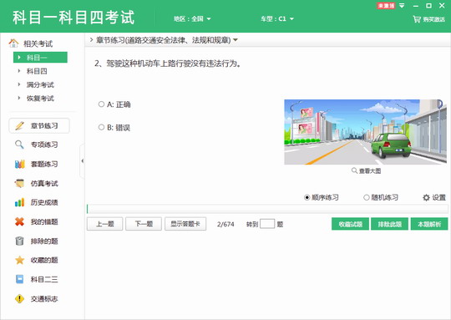Expand the 恢复考试 tree arrow
Viewport: 451px width, 320px height.
19,98
